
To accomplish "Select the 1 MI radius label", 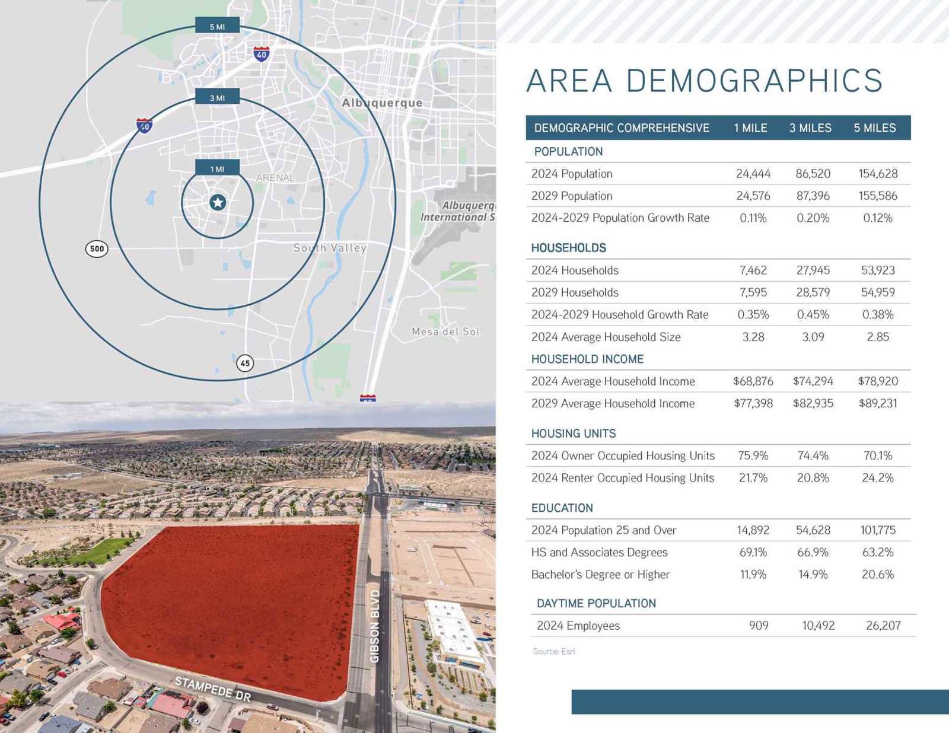I will [217, 169].
